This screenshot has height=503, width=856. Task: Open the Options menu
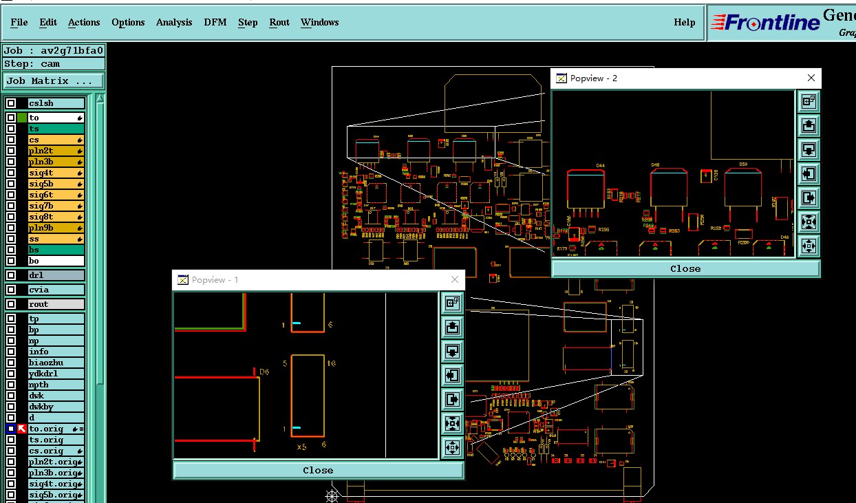pyautogui.click(x=128, y=23)
